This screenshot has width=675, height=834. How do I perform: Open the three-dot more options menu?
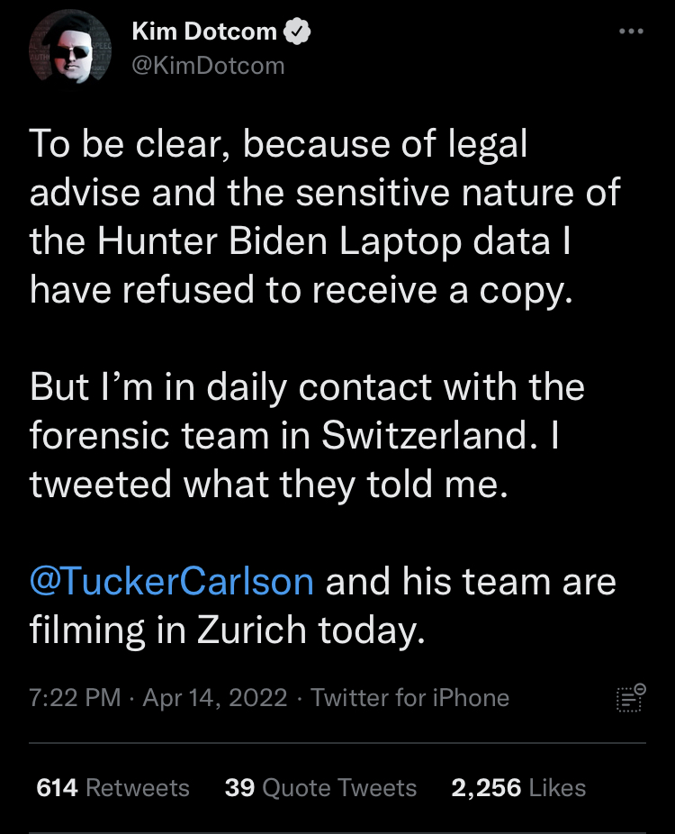(631, 32)
